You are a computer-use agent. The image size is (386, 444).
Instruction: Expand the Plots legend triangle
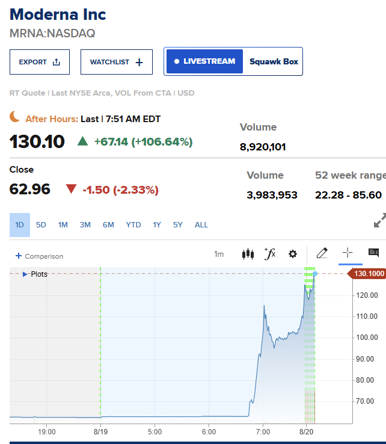25,274
